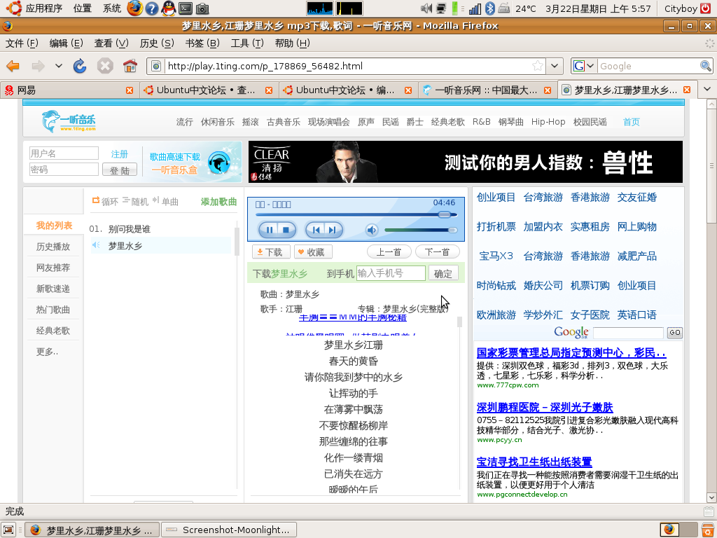Open the back/forward history dropdown

pyautogui.click(x=59, y=67)
